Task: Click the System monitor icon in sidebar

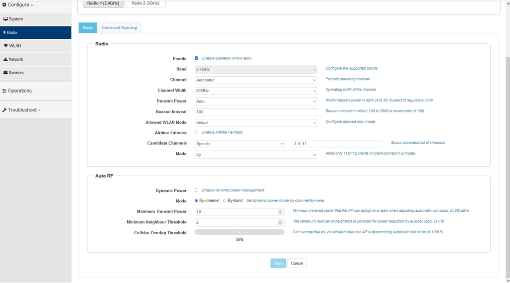Action: pos(5,19)
